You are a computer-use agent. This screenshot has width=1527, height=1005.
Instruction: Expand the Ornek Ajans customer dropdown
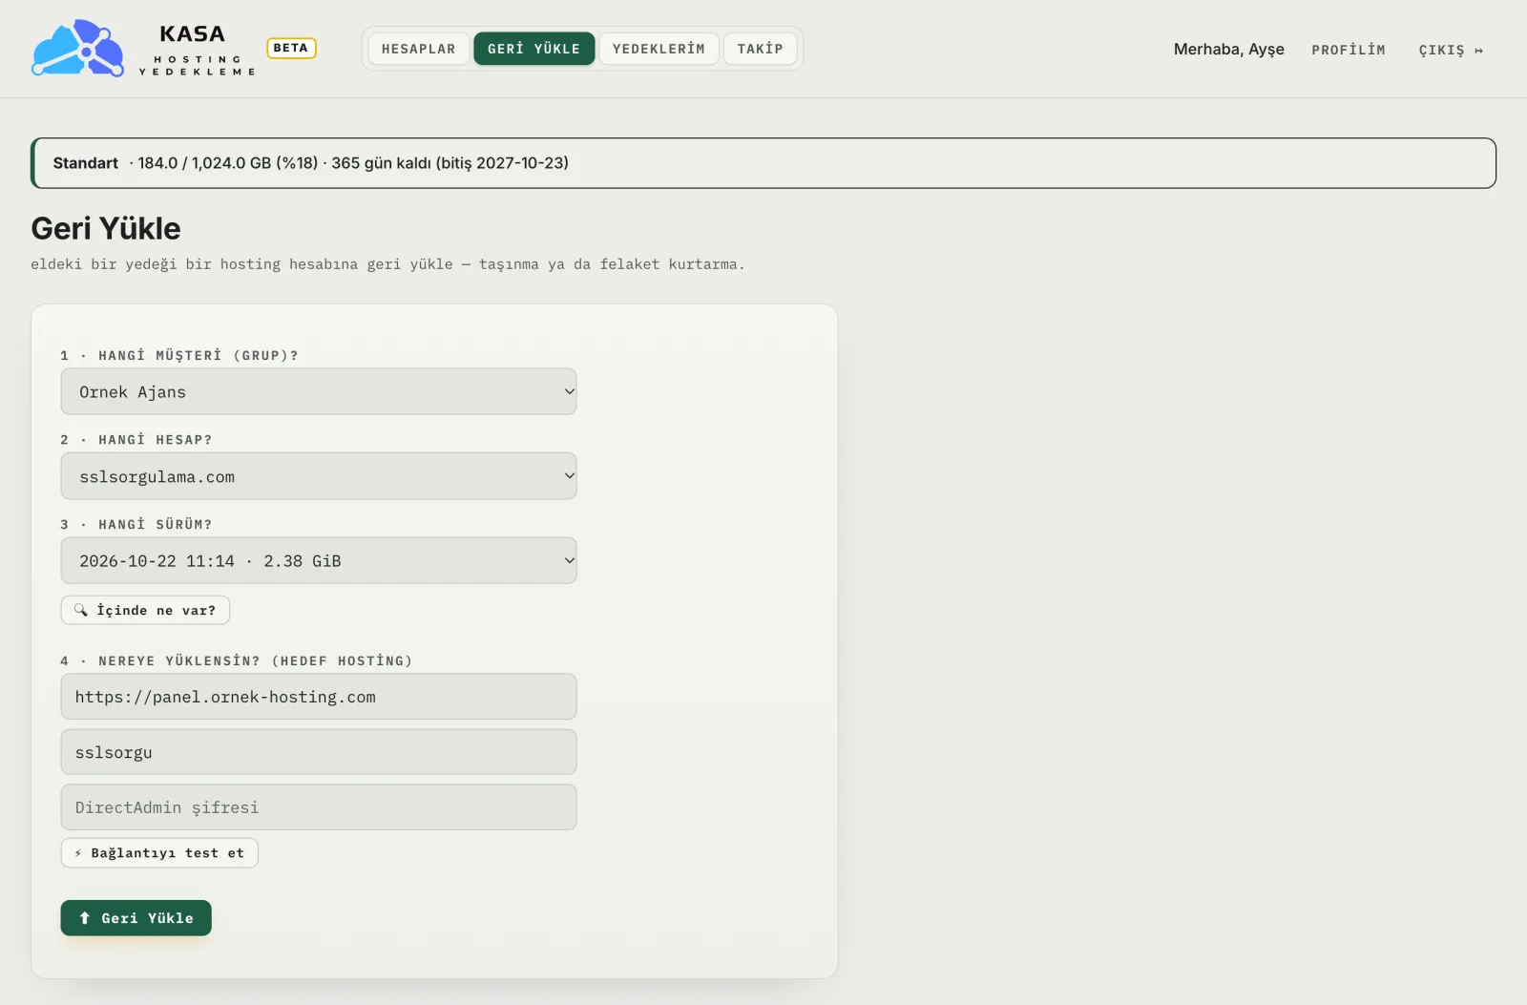pos(319,391)
